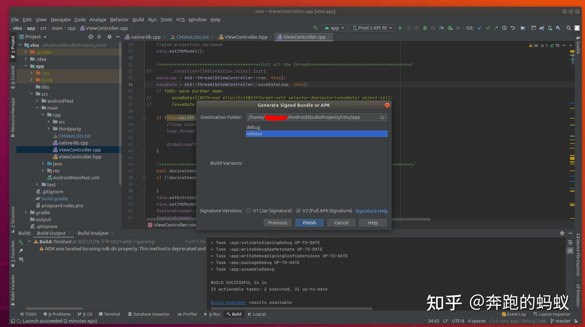Click Sync Project with Gradle Files icon
The image size is (585, 327).
(542, 28)
